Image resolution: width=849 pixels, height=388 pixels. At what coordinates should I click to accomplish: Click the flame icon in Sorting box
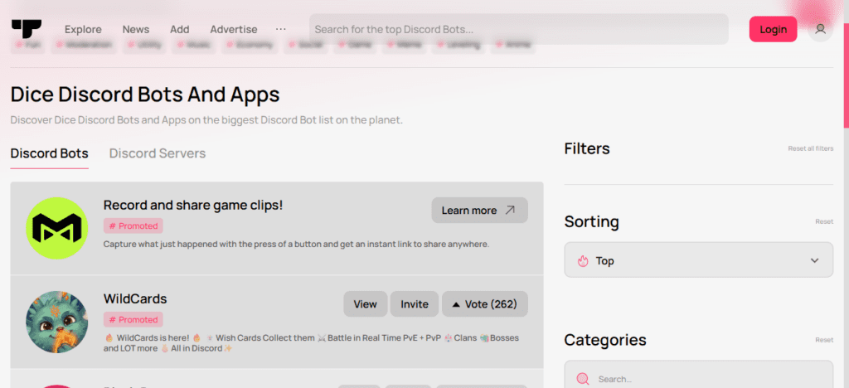583,261
